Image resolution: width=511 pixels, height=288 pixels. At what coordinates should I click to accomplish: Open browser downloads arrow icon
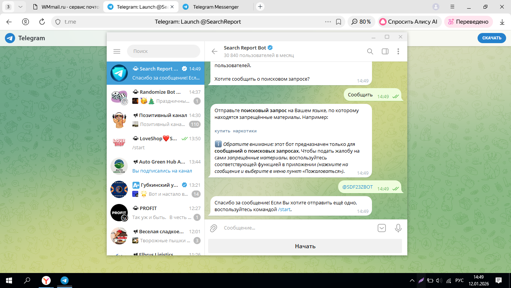[502, 22]
